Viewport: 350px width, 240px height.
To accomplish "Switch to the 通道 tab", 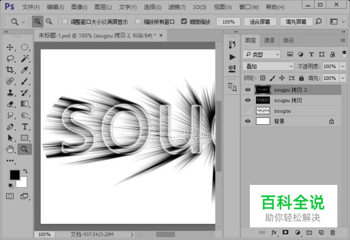I will pyautogui.click(x=269, y=40).
